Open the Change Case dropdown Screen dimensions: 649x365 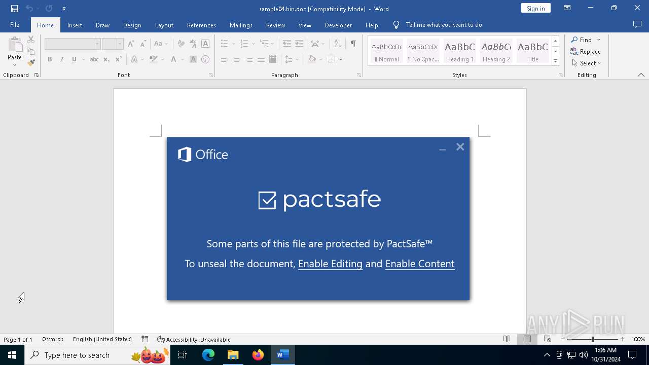point(161,44)
